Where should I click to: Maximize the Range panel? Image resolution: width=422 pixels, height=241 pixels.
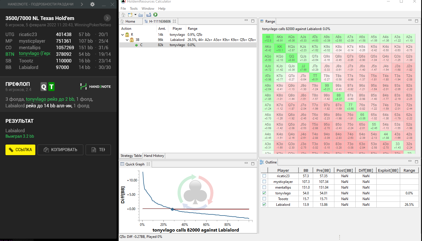(417, 21)
